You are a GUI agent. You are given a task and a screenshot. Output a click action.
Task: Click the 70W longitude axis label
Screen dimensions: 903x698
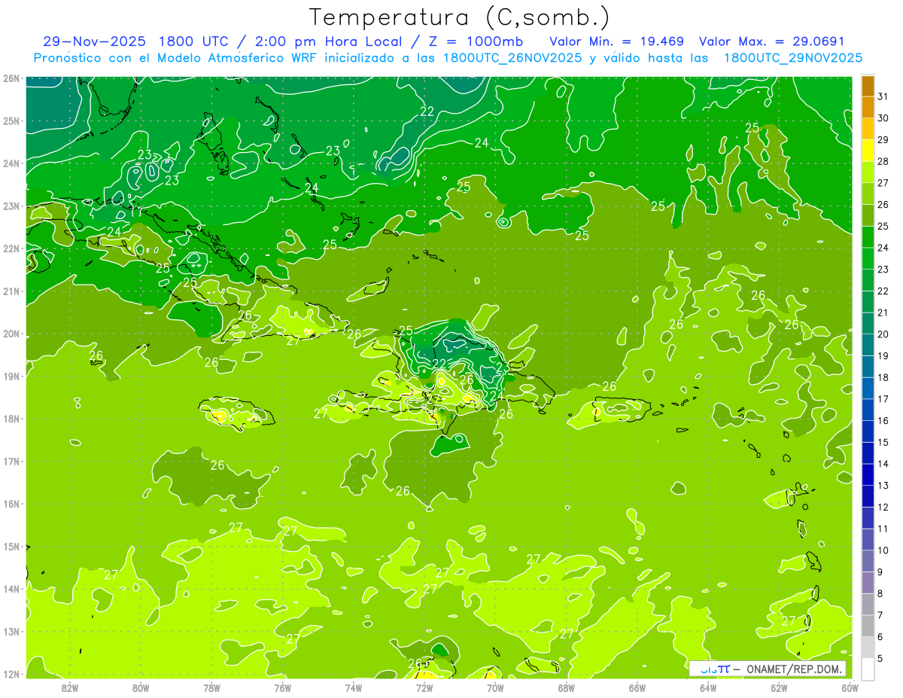pos(495,687)
